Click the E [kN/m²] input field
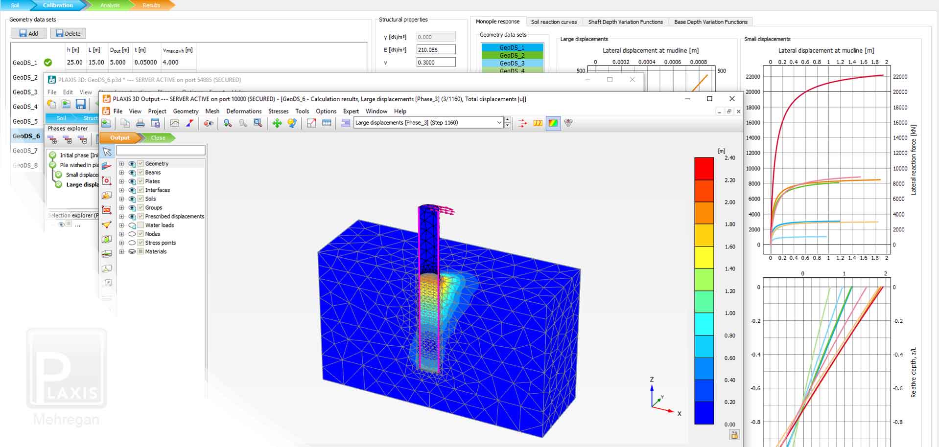 [436, 49]
